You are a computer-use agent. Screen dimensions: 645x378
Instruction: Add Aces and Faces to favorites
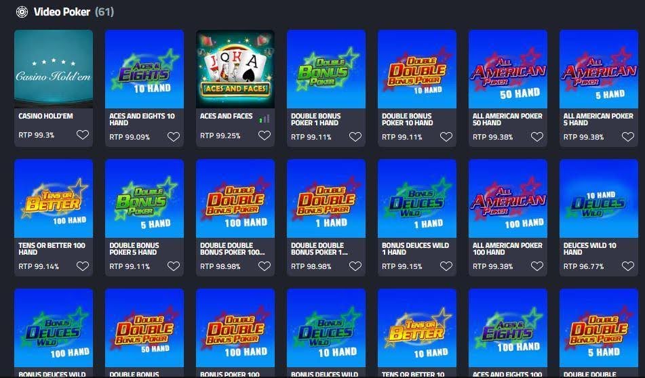[265, 135]
